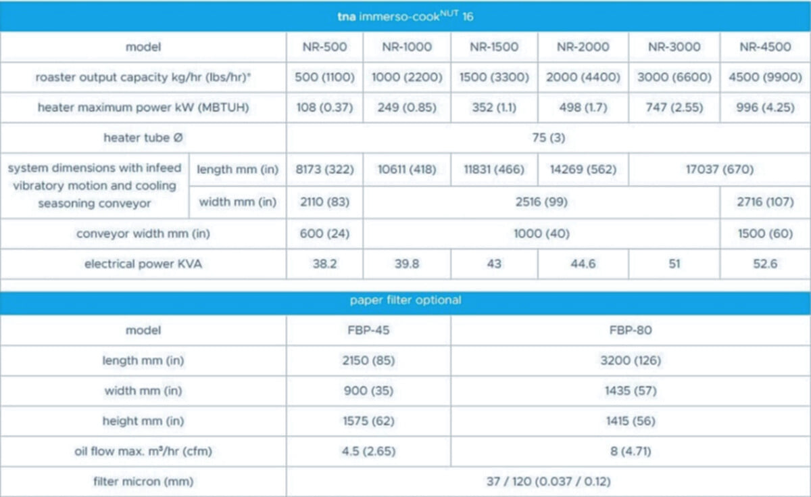811x497 pixels.
Task: Click the '10611 (418)' length cell
Action: click(x=407, y=169)
